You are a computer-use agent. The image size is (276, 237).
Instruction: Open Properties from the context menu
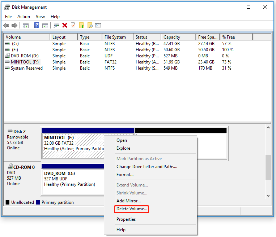point(126,219)
